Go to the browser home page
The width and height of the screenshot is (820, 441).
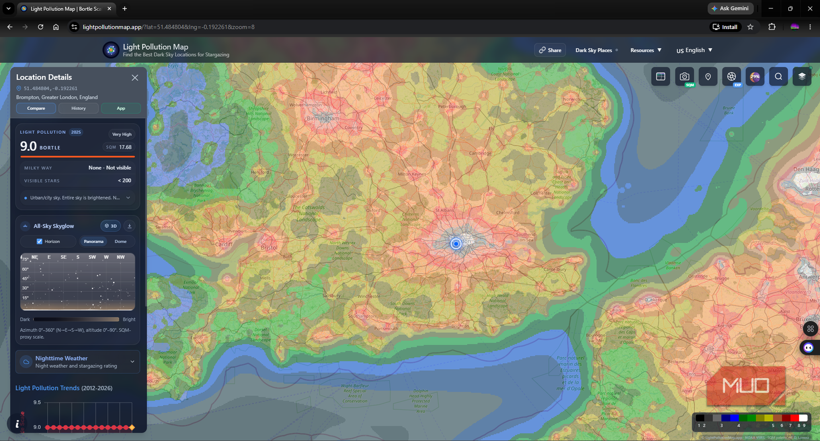coord(56,27)
